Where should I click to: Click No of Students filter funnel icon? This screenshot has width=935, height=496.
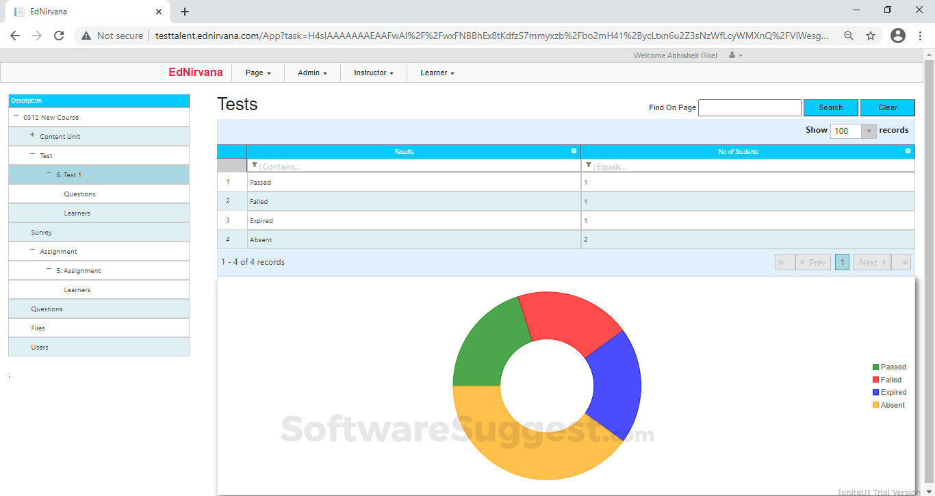[589, 166]
